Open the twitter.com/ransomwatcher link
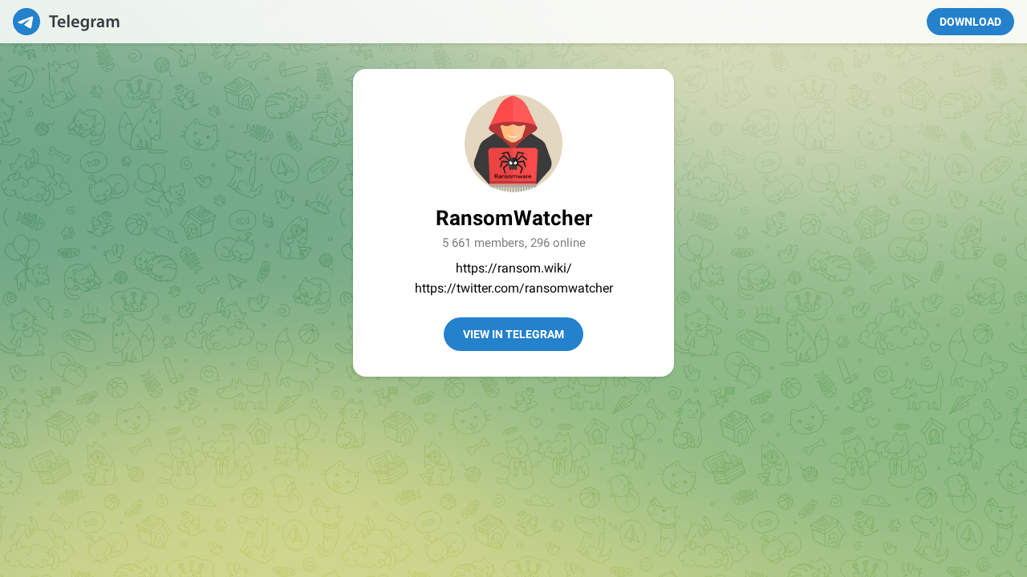The image size is (1027, 577). [513, 288]
